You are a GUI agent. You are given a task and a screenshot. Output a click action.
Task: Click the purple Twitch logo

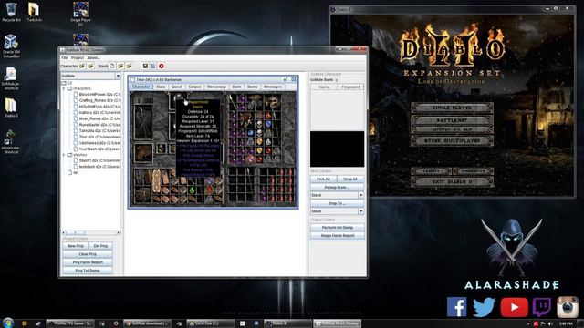click(541, 307)
